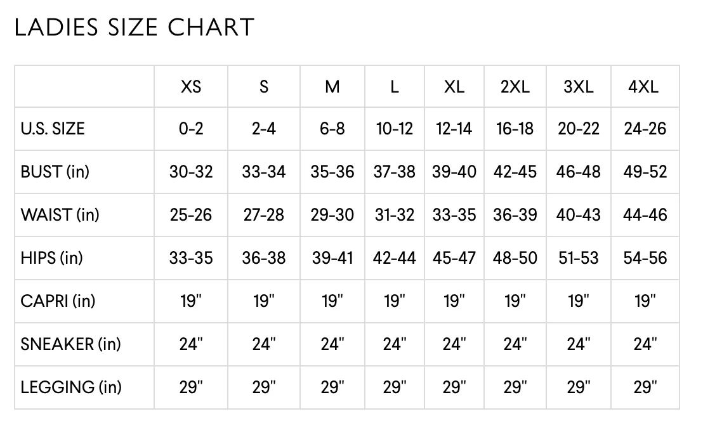Click the CAPRI (in) row label
This screenshot has height=435, width=703.
tap(58, 301)
